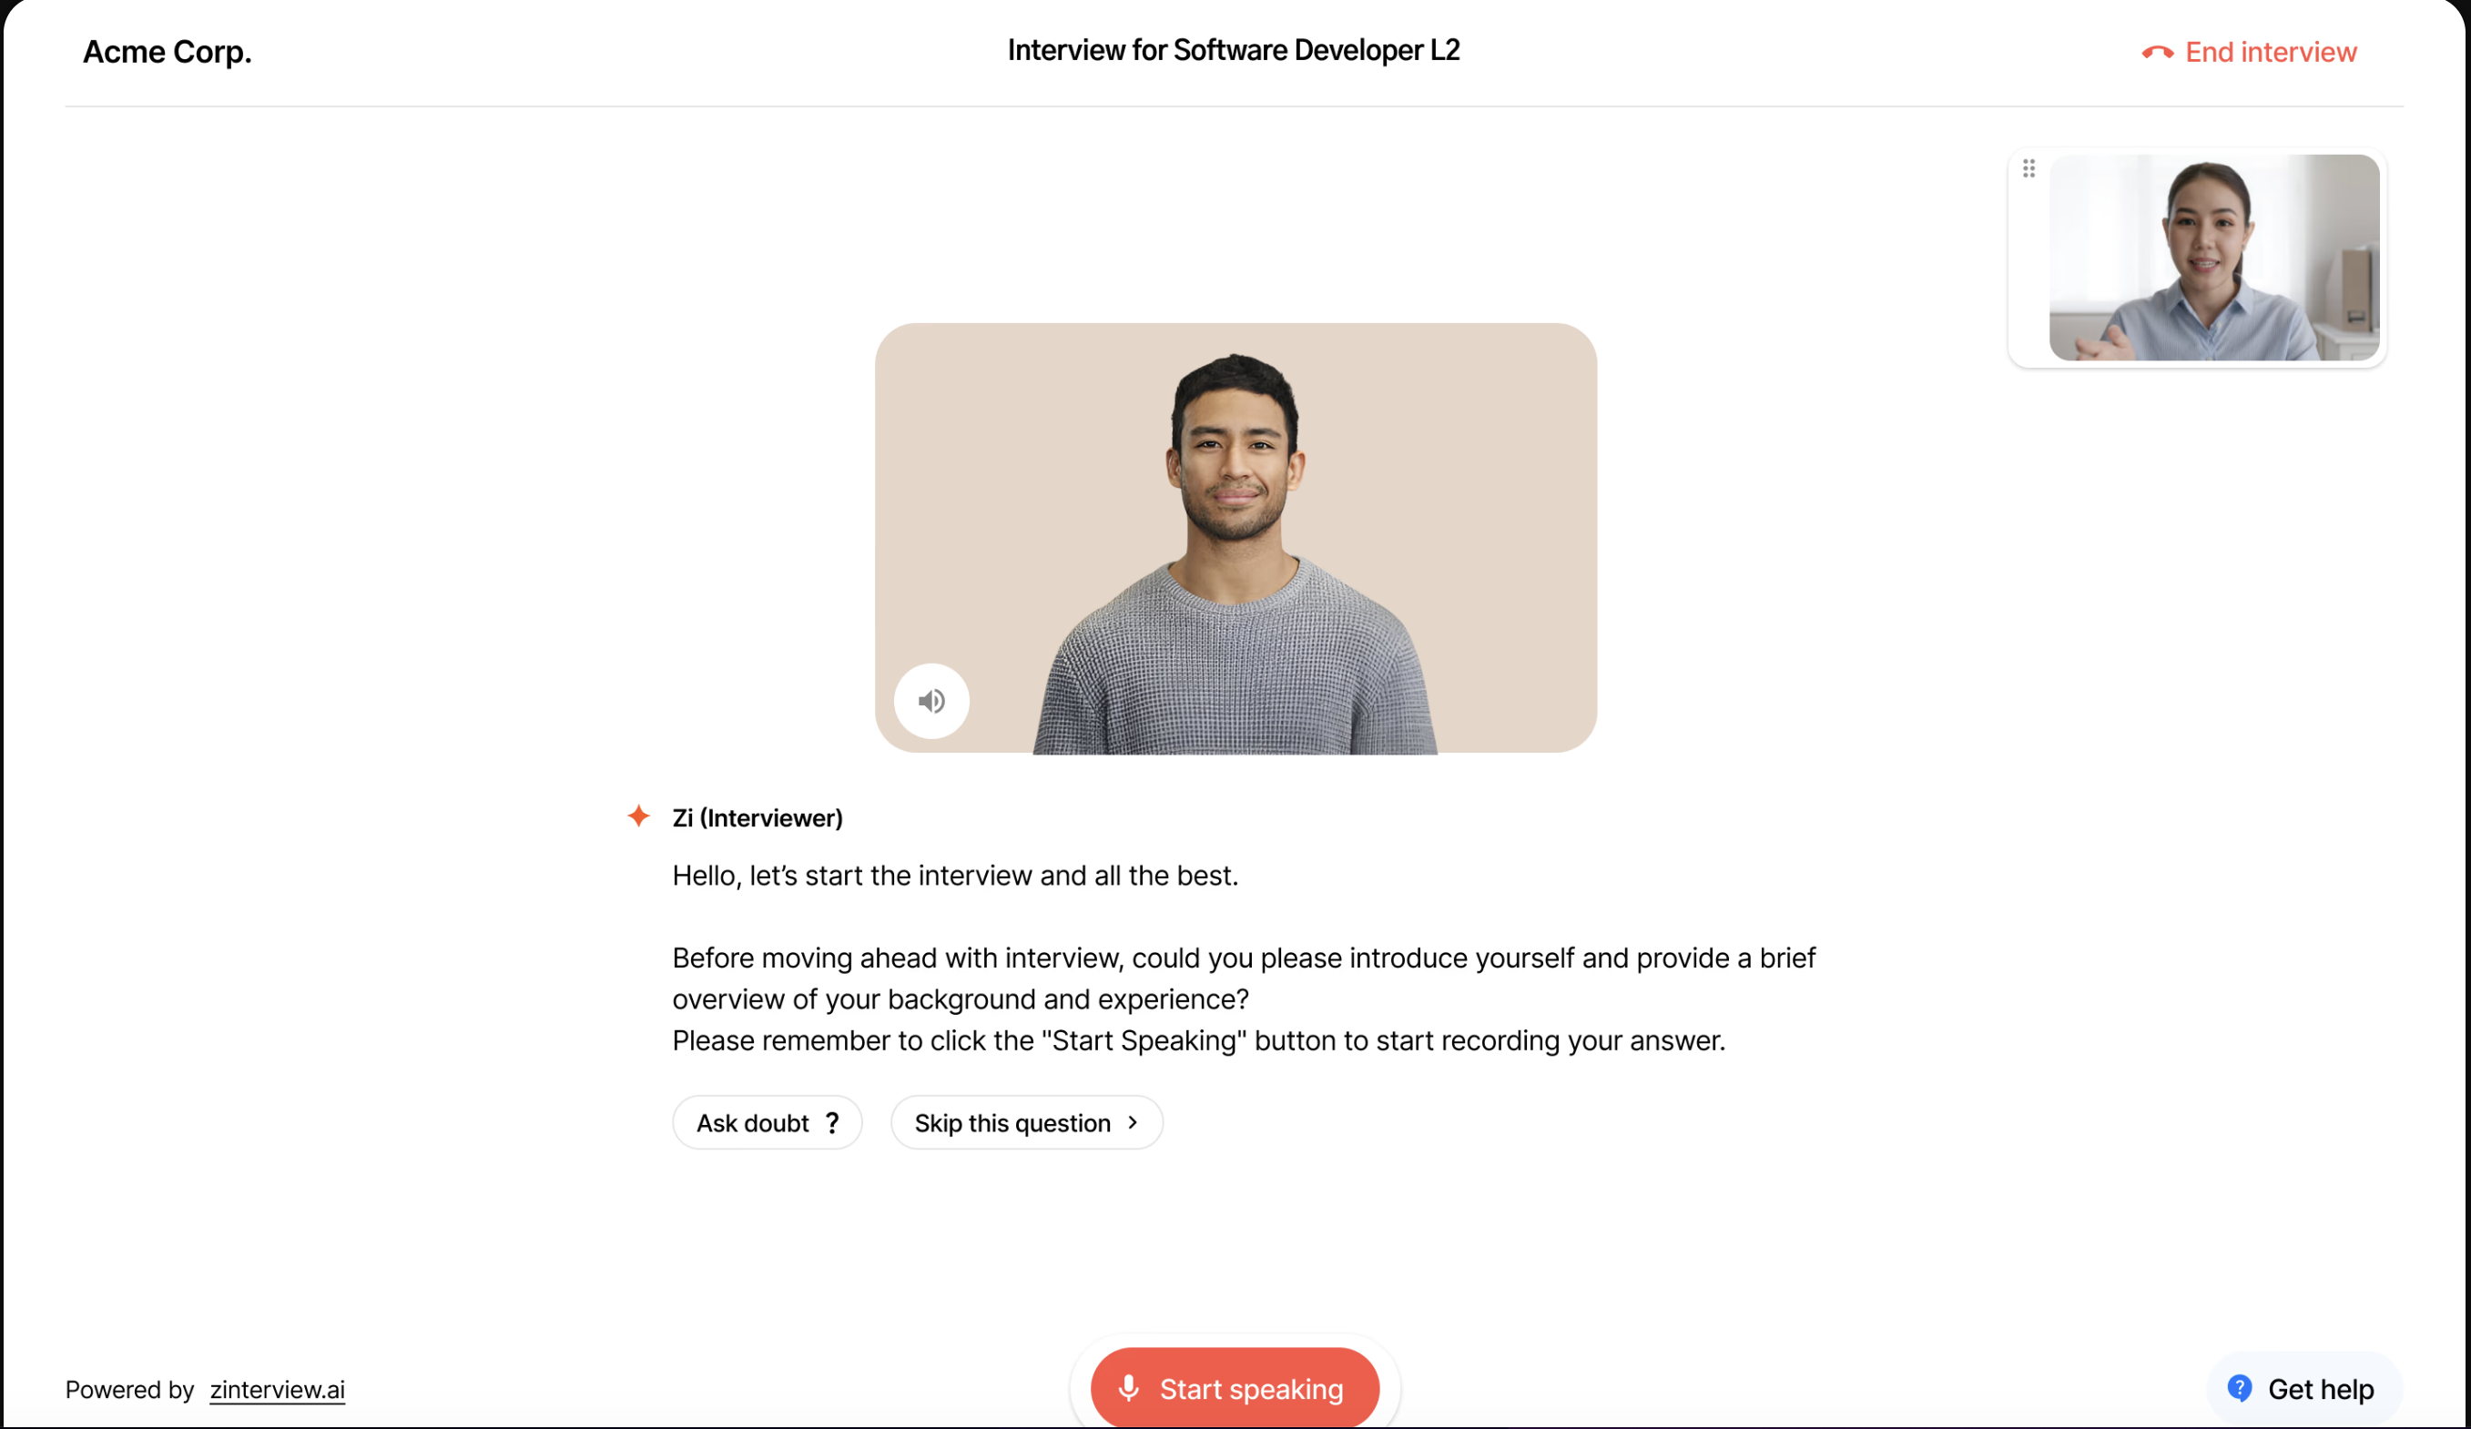Skip this question
2471x1429 pixels.
[1027, 1122]
